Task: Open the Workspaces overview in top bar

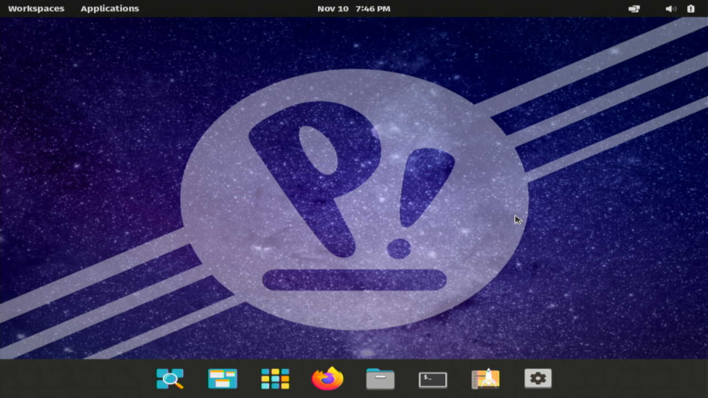Action: [36, 8]
